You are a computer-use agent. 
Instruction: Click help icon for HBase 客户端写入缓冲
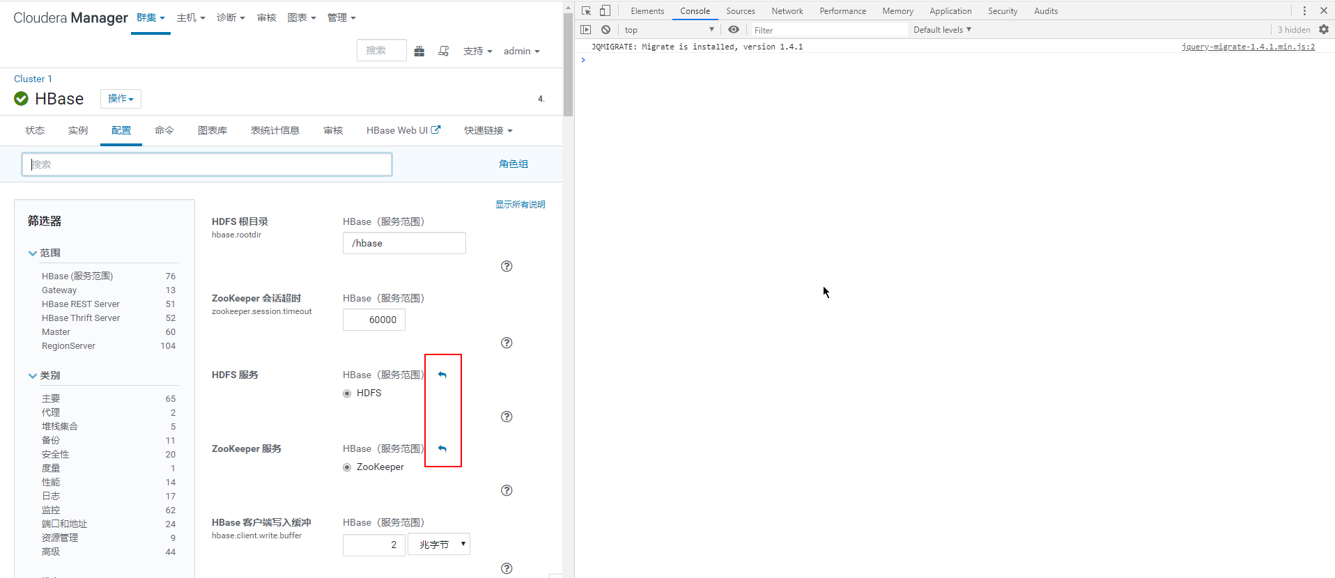pos(507,568)
